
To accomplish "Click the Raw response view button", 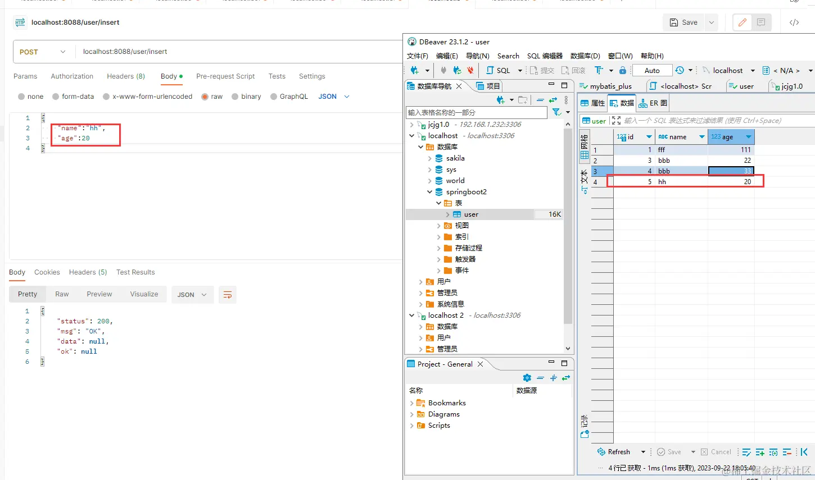I will [x=62, y=294].
